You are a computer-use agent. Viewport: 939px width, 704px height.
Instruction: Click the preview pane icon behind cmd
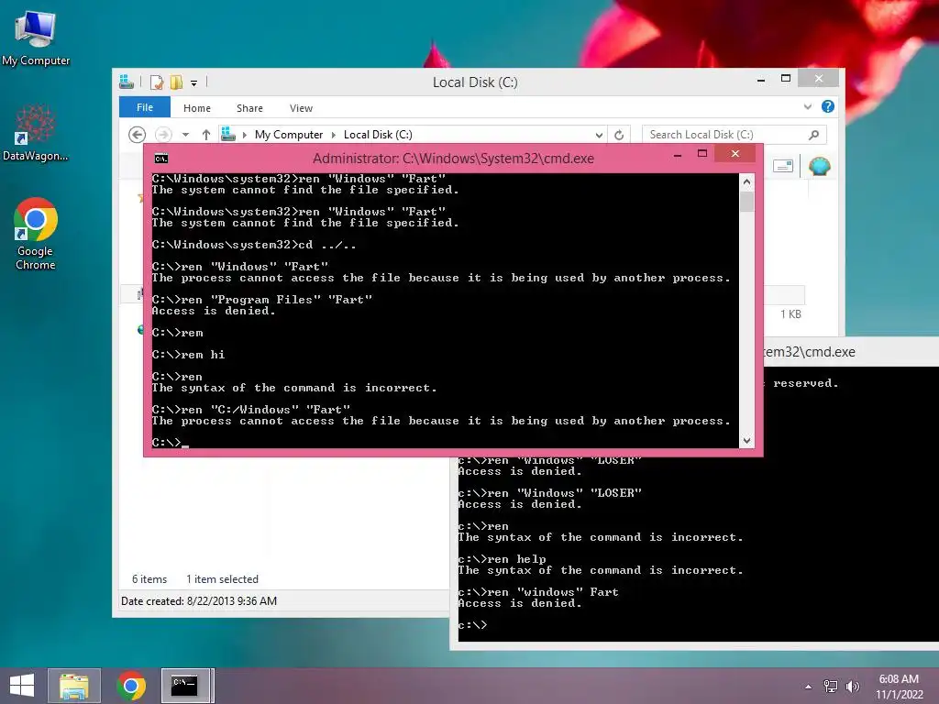coord(783,166)
